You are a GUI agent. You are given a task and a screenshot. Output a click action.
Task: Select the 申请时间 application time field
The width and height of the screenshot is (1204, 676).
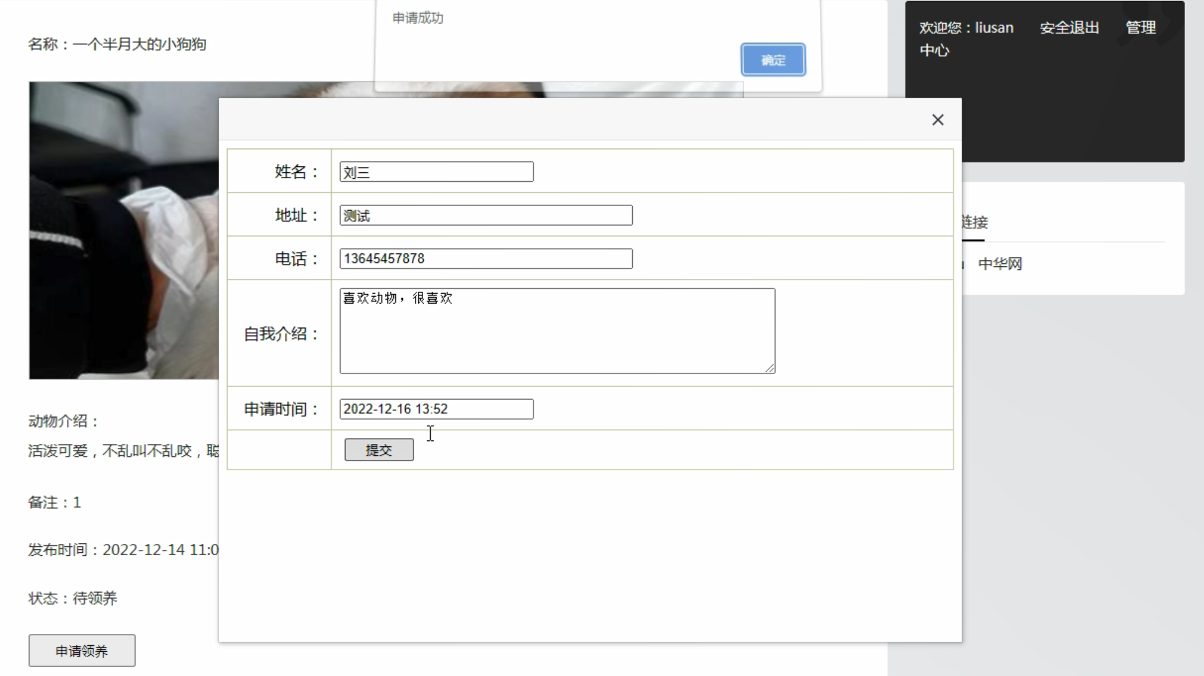pos(436,408)
